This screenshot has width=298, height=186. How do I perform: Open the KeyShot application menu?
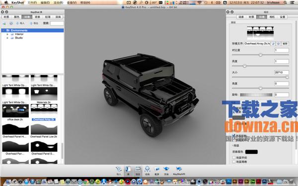click(x=18, y=2)
